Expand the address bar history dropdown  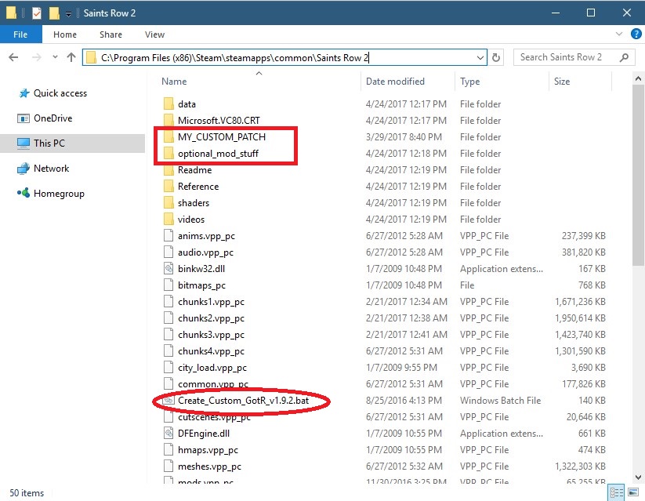pos(480,58)
